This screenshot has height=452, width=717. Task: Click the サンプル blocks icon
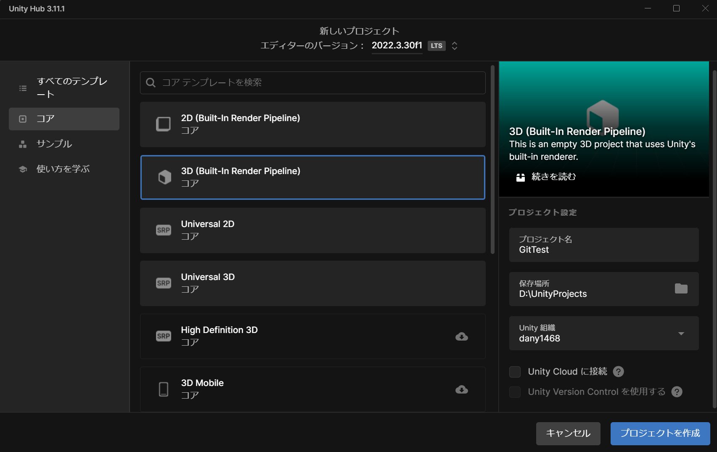[x=23, y=144]
